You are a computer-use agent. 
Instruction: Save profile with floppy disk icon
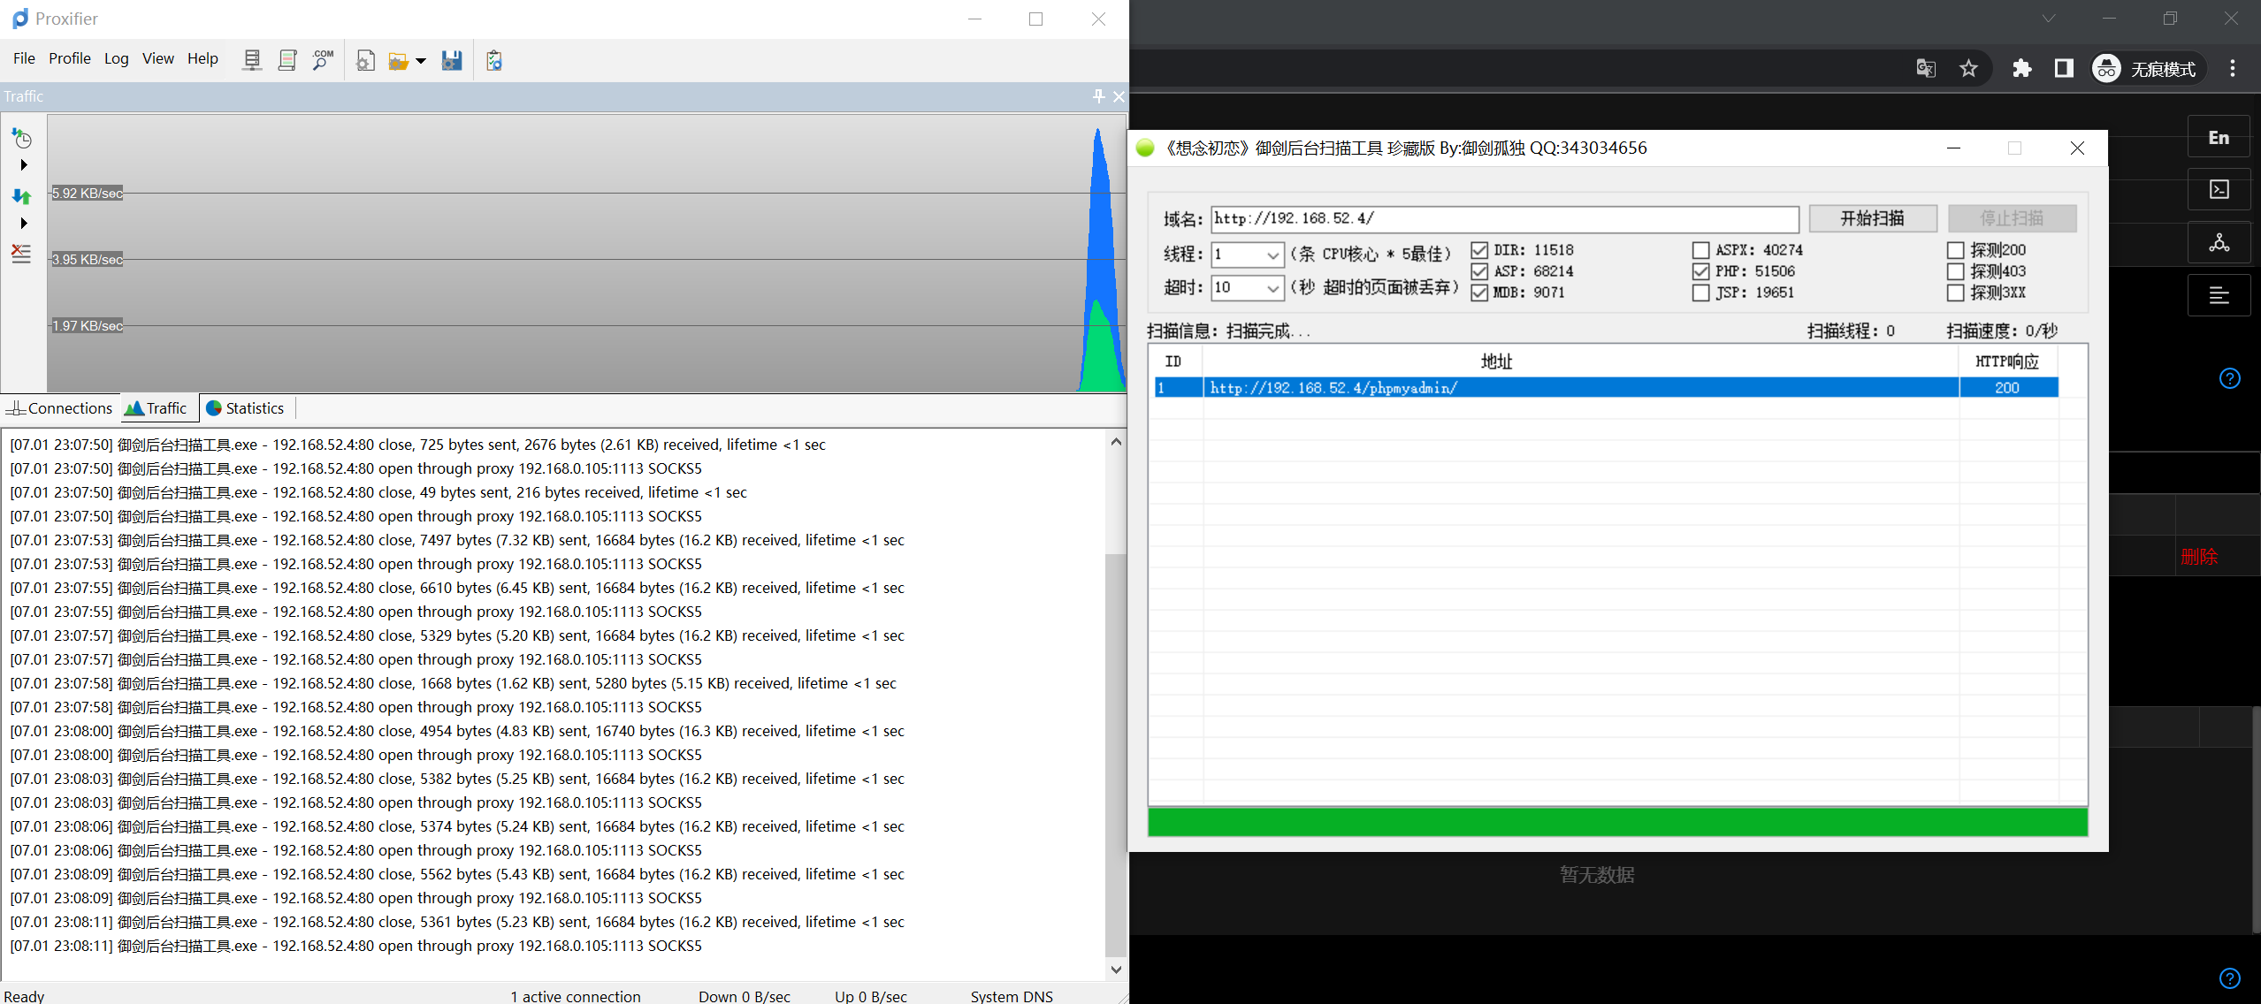coord(452,60)
